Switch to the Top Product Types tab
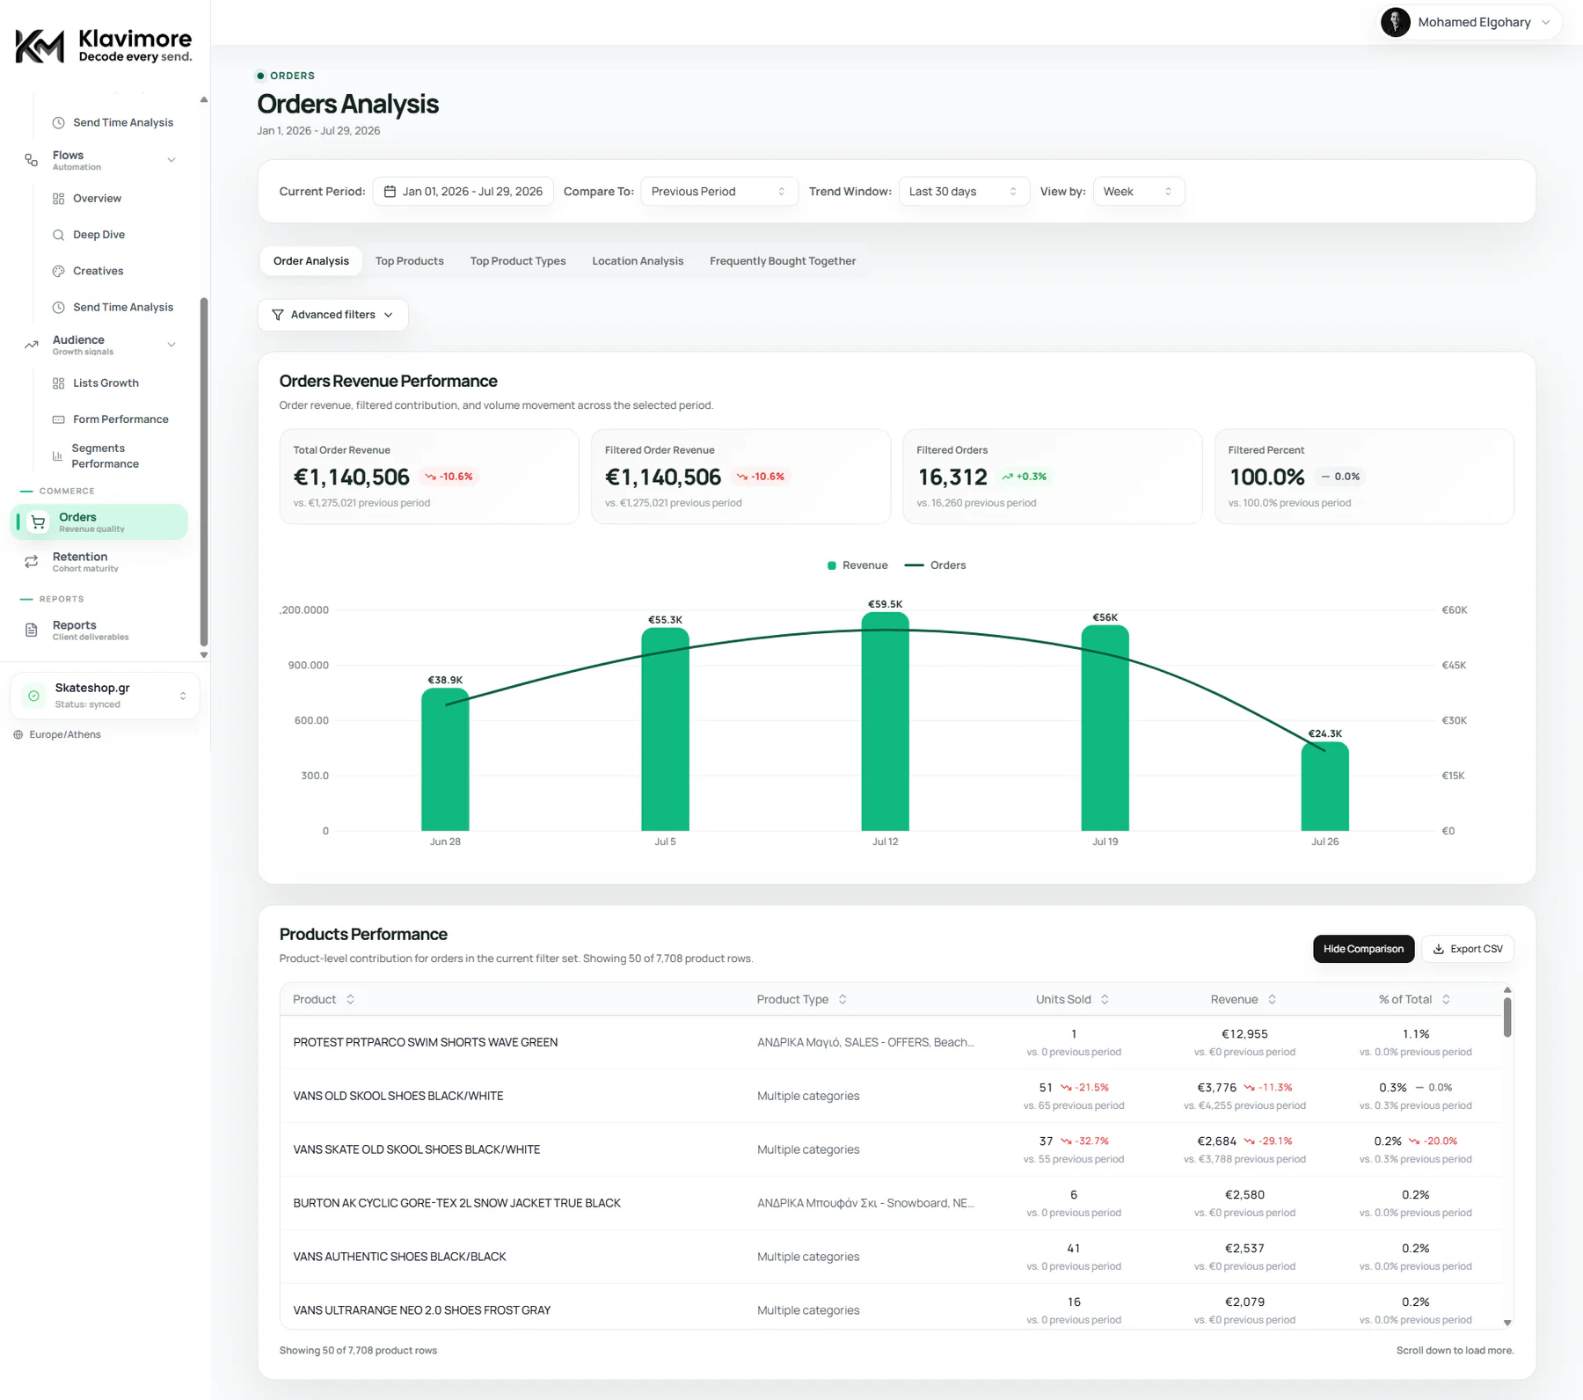Viewport: 1583px width, 1400px height. click(518, 261)
